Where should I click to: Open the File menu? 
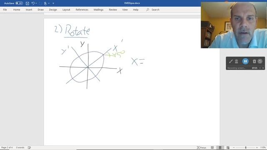coord(5,10)
